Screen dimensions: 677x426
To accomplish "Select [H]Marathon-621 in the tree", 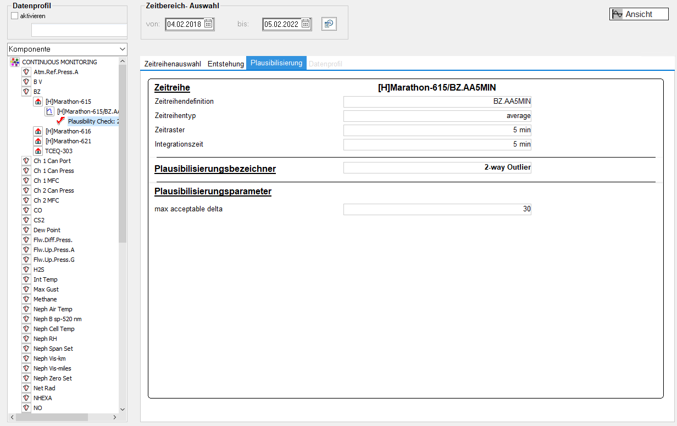I will click(x=68, y=141).
